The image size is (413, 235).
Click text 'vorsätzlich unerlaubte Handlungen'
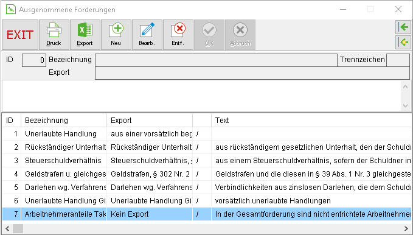273,201
